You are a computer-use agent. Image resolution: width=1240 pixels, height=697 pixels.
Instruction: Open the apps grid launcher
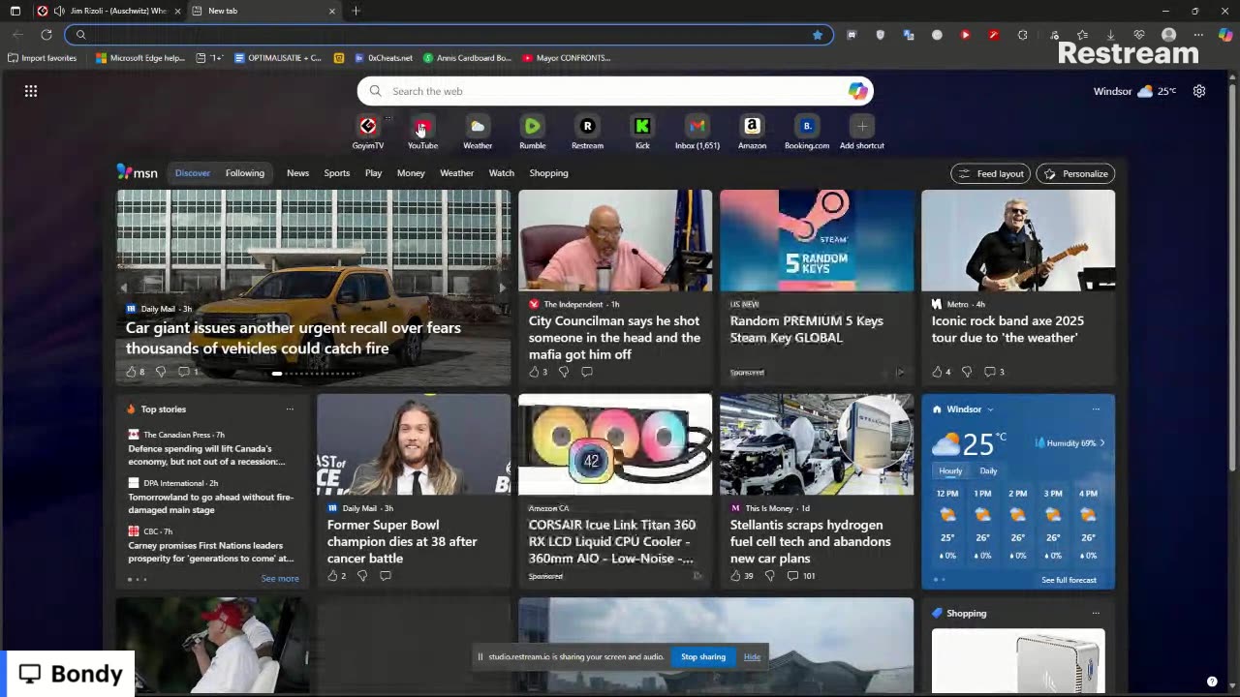(x=31, y=91)
